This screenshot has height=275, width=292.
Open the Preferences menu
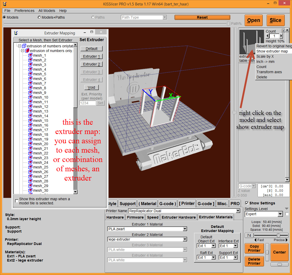click(x=24, y=11)
